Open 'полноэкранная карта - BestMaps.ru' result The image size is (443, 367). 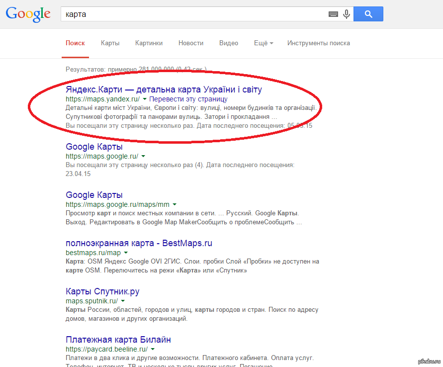(139, 243)
